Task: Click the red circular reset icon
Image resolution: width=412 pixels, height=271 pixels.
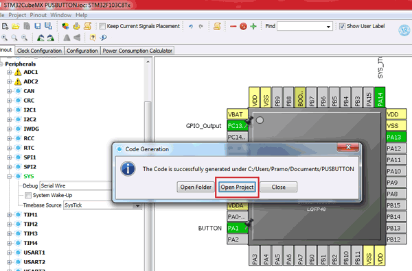Action: [243, 26]
